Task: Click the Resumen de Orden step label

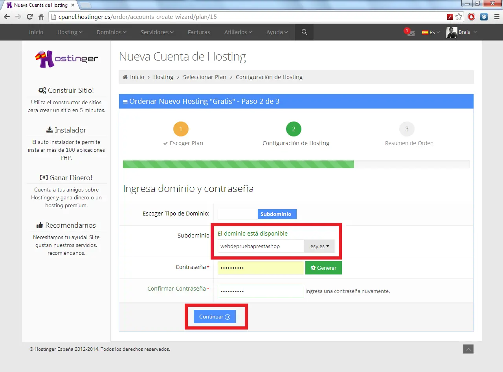Action: click(409, 143)
